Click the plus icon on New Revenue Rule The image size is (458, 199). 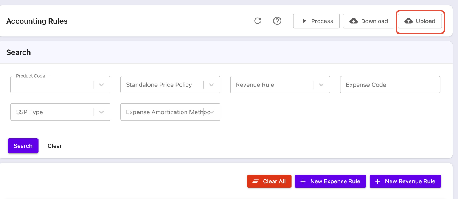(377, 181)
